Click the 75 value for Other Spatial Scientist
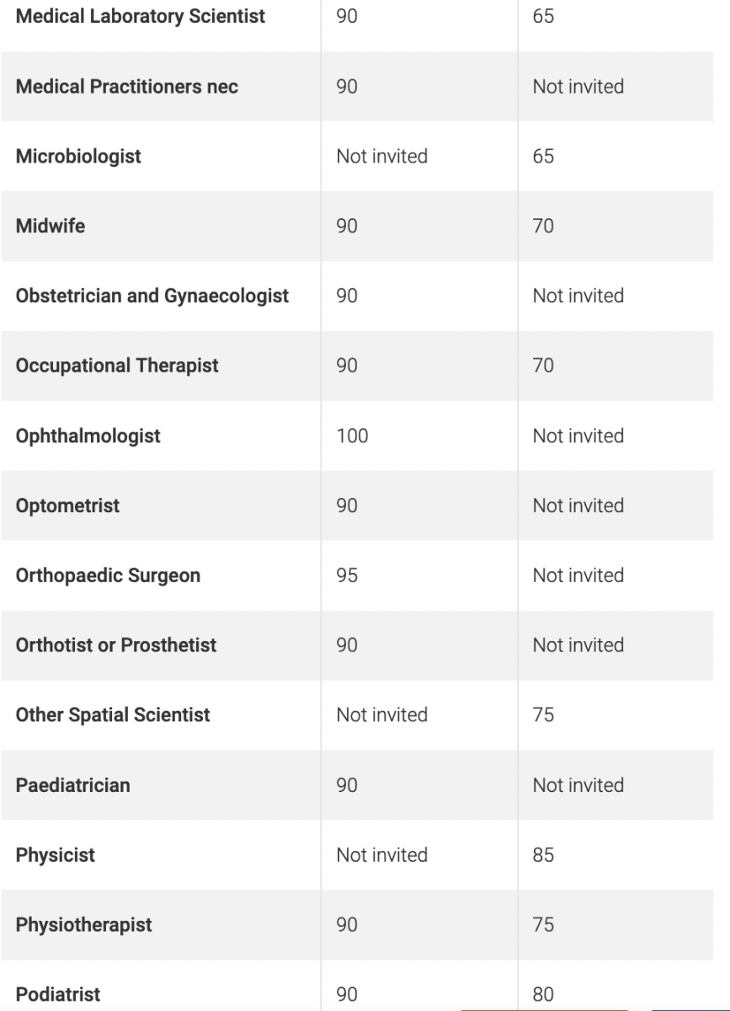Screen dimensions: 730x1011 543,715
